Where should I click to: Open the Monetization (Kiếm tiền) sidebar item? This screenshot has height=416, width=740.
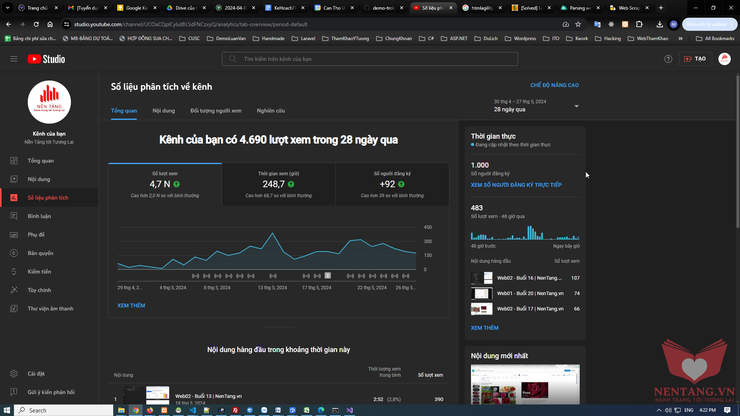pos(39,272)
